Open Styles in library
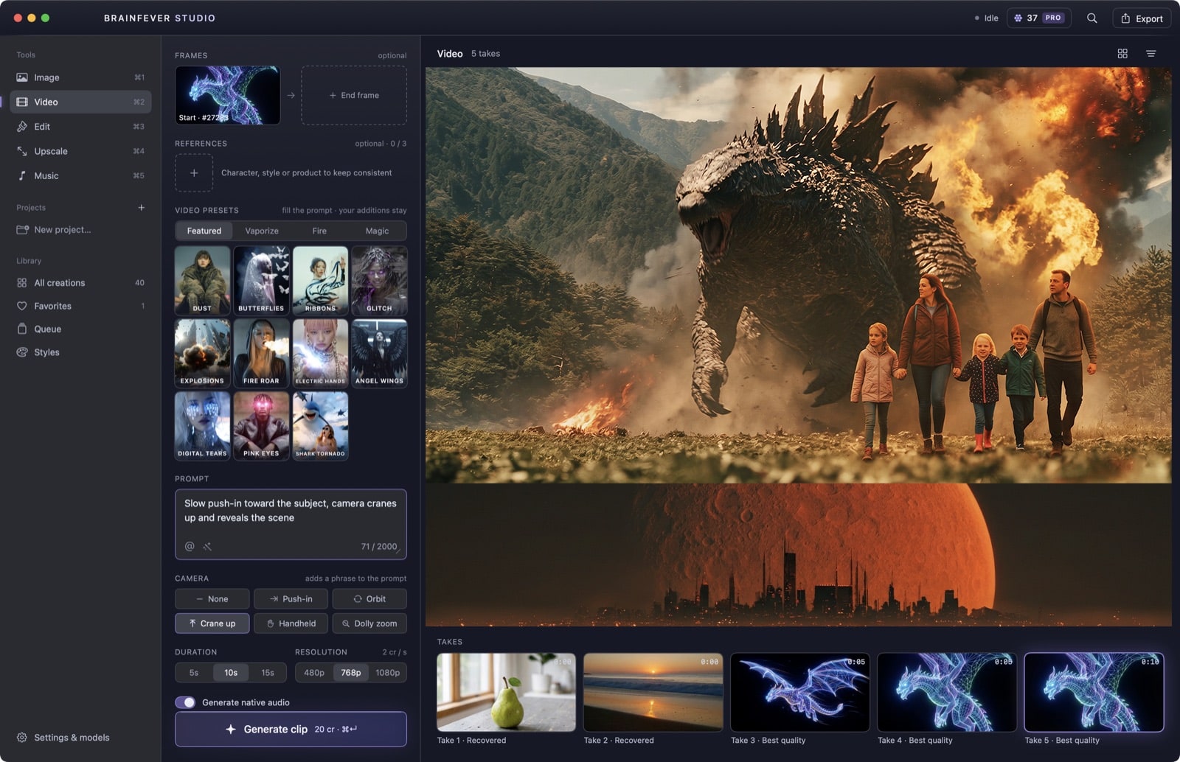Screen dimensions: 1180x762 tap(80, 352)
